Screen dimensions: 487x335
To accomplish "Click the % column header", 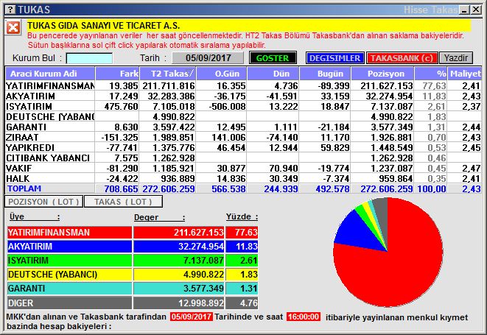I will point(431,74).
